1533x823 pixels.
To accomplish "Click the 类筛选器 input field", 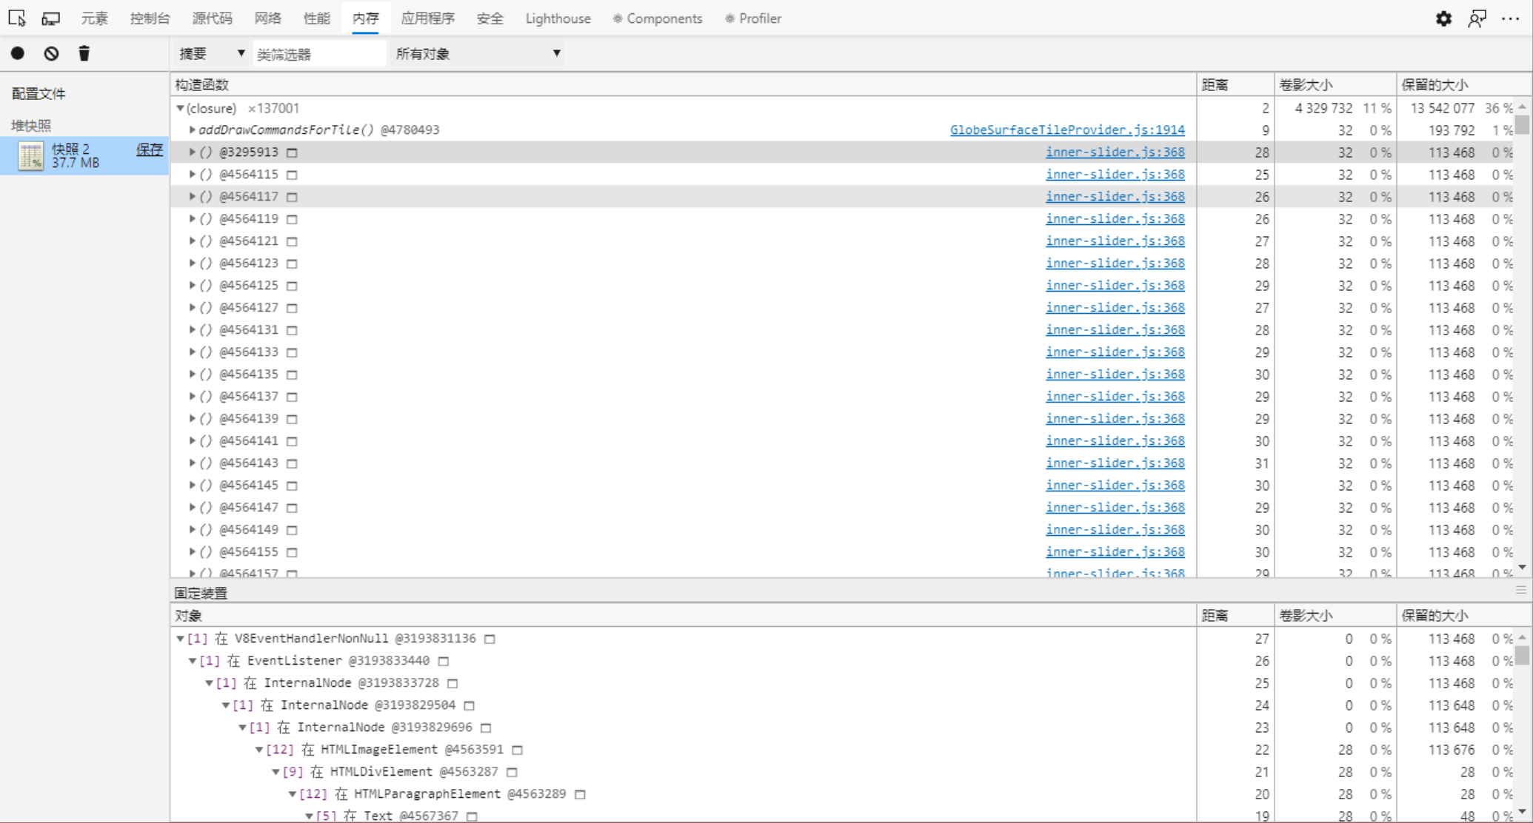I will [318, 53].
